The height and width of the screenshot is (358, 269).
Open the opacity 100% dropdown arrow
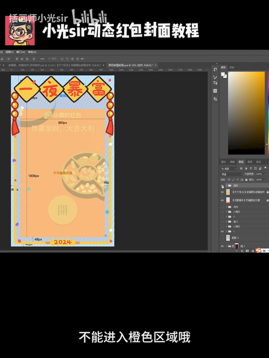(x=265, y=174)
